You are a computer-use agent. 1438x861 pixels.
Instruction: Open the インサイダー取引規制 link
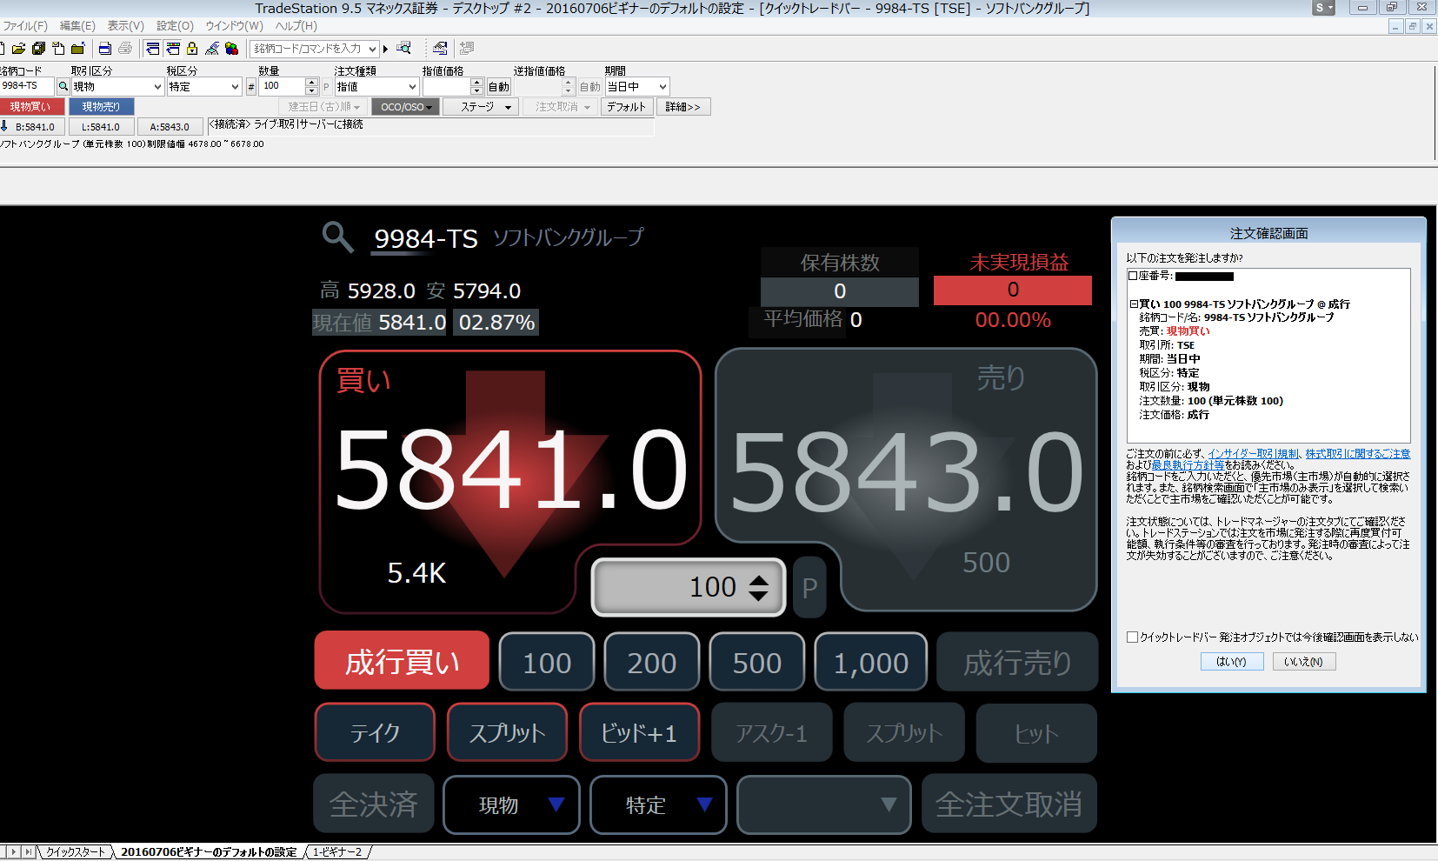[1253, 454]
